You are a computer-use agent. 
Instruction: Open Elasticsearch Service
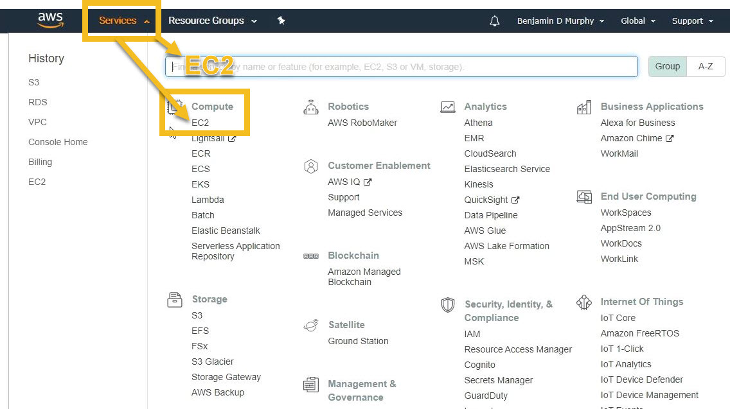tap(507, 169)
